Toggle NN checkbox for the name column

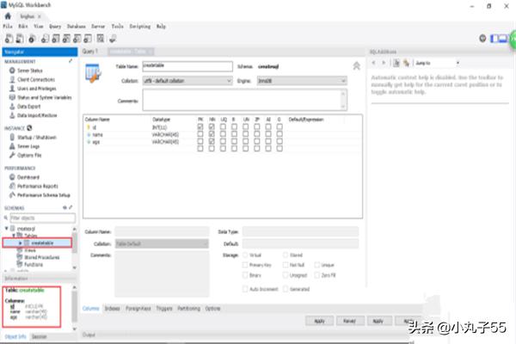(212, 134)
